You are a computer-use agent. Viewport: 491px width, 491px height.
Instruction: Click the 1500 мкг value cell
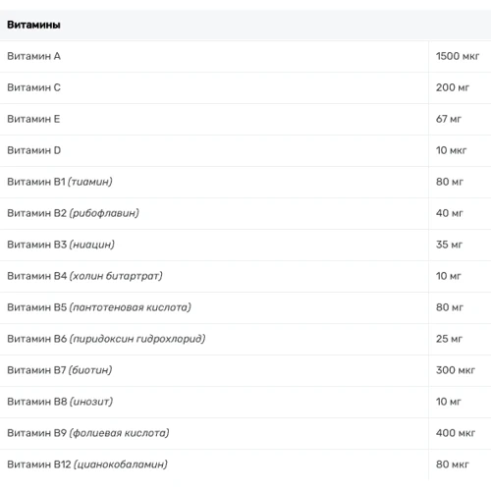point(458,56)
